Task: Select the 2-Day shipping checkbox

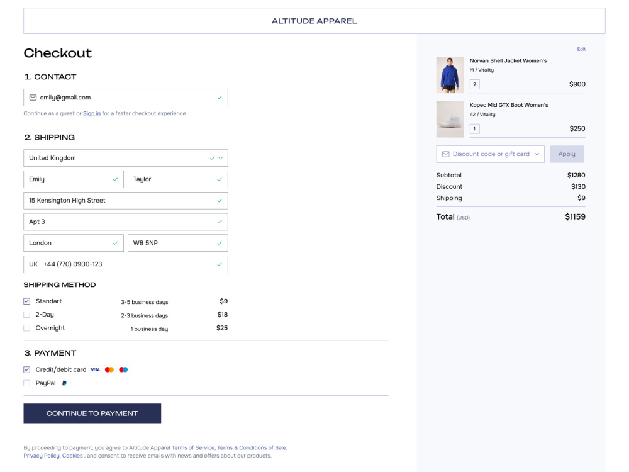Action: click(x=27, y=315)
